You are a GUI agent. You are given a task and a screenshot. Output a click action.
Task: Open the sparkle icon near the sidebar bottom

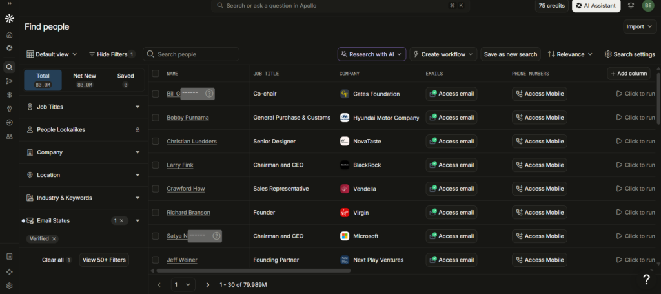click(9, 271)
